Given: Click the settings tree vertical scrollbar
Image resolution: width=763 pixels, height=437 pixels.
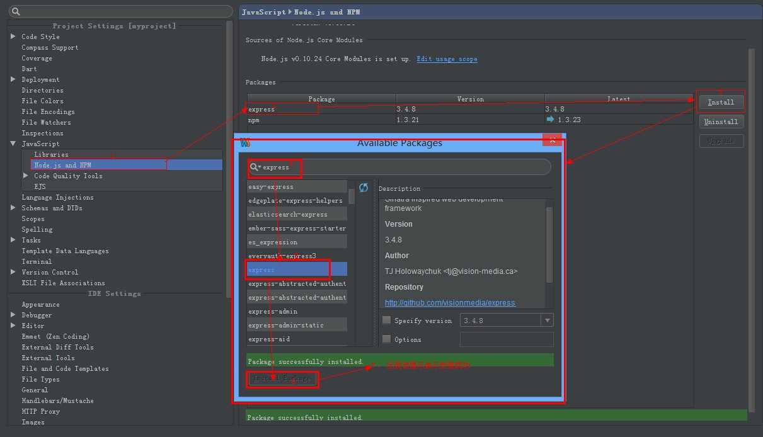Looking at the screenshot, I should point(229,158).
